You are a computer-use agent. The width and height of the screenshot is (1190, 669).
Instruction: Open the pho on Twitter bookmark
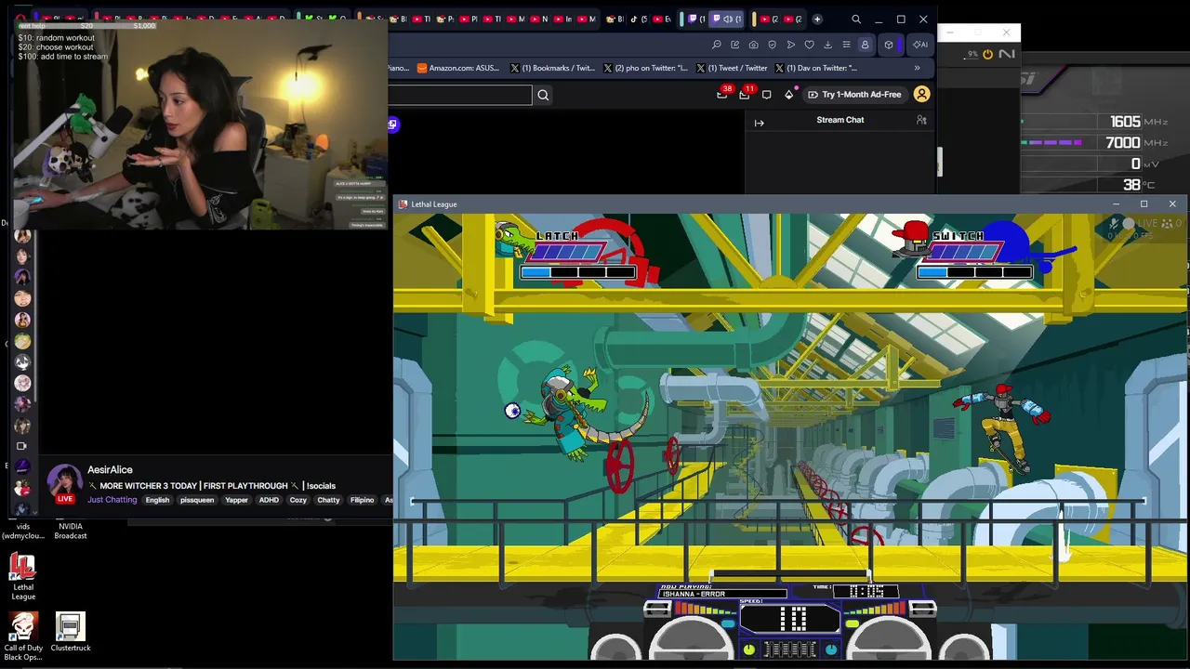[x=646, y=68]
